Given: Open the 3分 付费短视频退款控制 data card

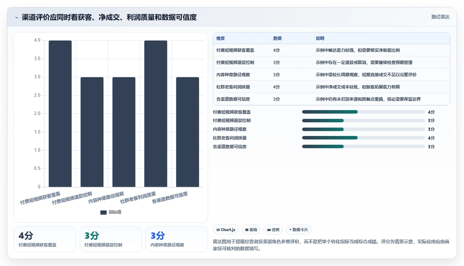Looking at the screenshot, I should tap(111, 239).
